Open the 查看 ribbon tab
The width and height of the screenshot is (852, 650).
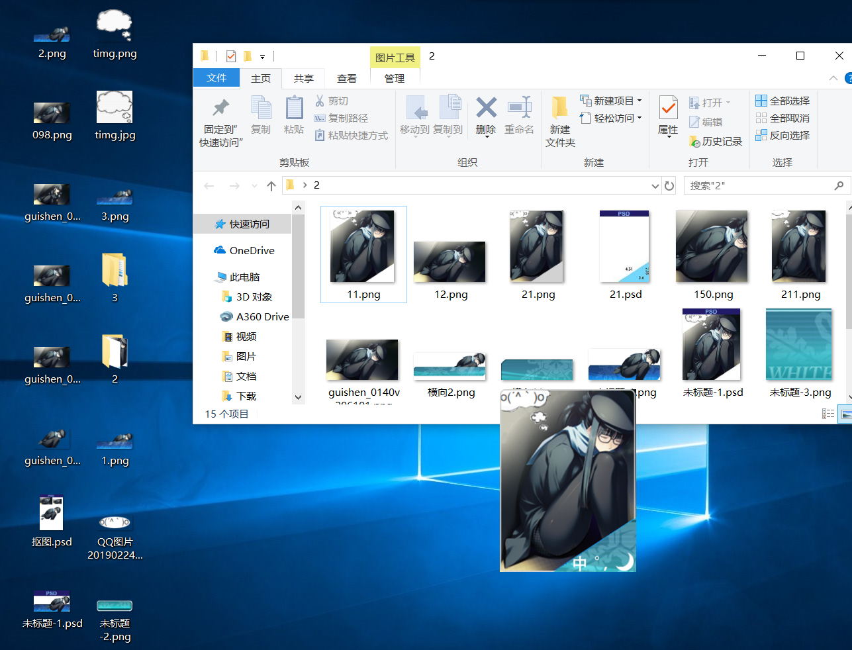(346, 78)
